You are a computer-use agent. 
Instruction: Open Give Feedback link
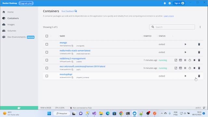tap(69, 11)
